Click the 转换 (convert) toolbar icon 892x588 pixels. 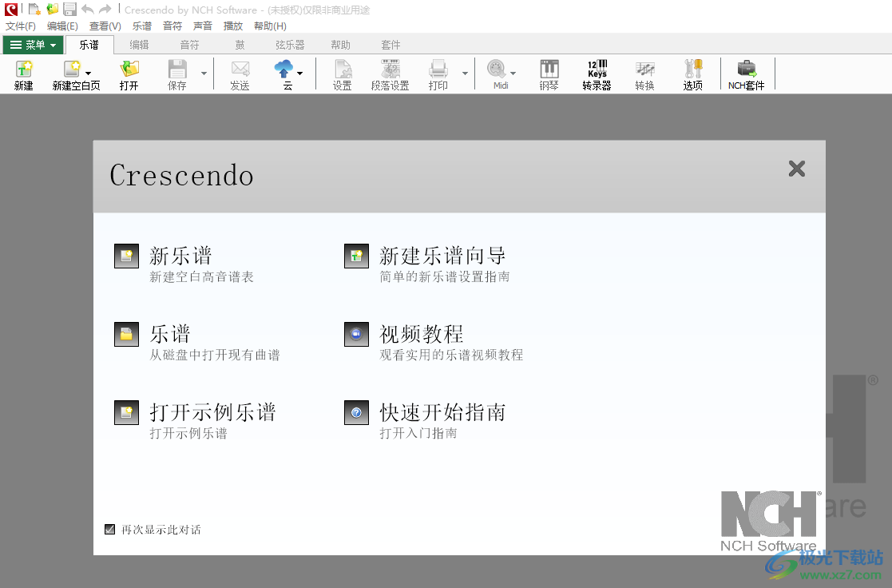644,74
